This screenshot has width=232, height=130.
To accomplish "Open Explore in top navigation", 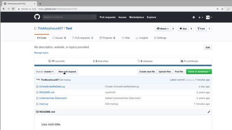I will [x=152, y=17].
